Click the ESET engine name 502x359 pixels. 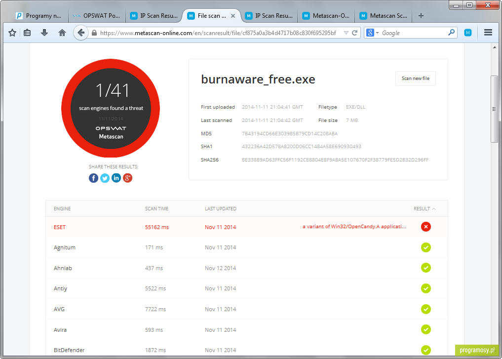point(60,227)
